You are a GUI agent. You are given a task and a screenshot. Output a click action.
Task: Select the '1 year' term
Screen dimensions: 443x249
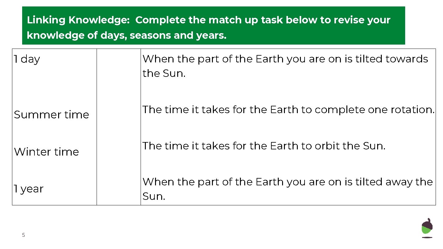[29, 189]
